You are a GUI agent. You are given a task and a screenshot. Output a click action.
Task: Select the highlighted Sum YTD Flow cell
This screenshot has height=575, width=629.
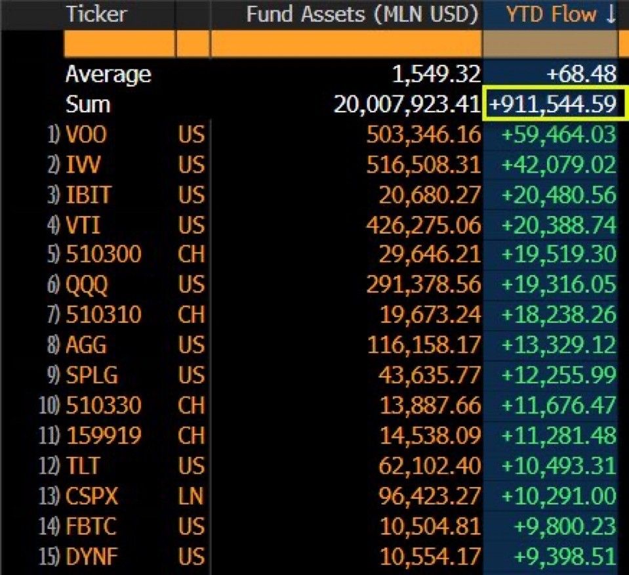click(554, 104)
